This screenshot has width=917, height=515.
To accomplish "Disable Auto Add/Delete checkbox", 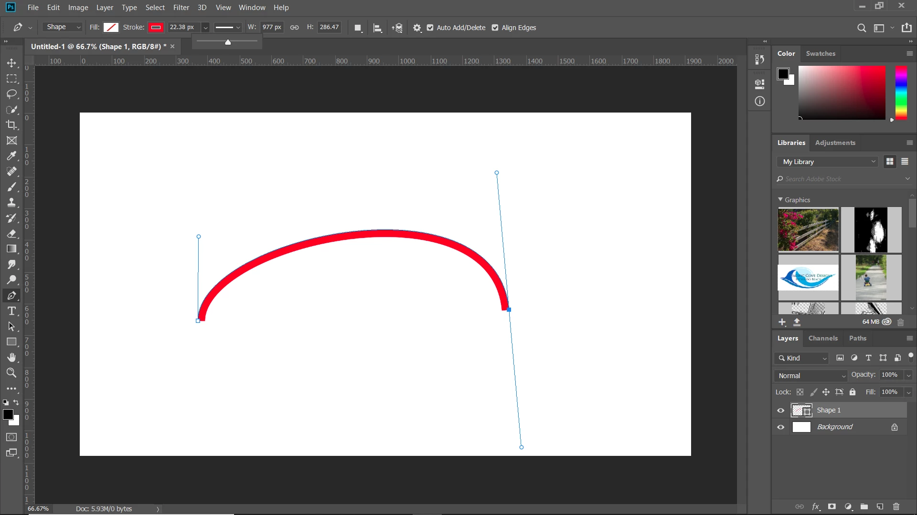I will (x=430, y=28).
